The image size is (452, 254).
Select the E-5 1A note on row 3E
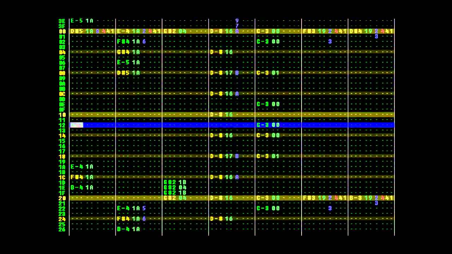[x=82, y=21]
